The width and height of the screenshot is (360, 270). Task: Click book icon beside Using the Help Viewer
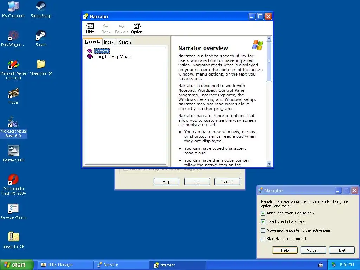(x=90, y=57)
